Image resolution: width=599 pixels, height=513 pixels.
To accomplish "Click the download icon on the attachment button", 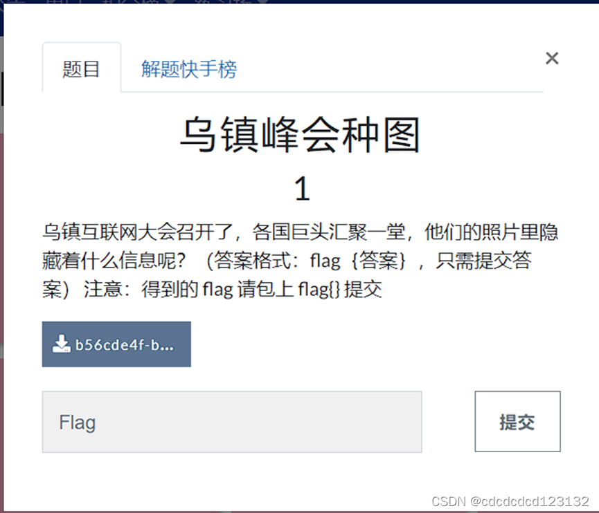I will point(61,344).
